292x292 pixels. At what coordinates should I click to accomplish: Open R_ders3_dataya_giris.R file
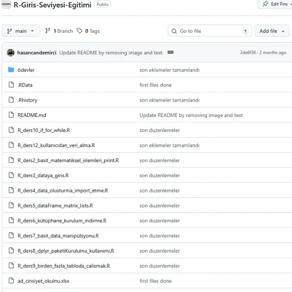click(43, 176)
